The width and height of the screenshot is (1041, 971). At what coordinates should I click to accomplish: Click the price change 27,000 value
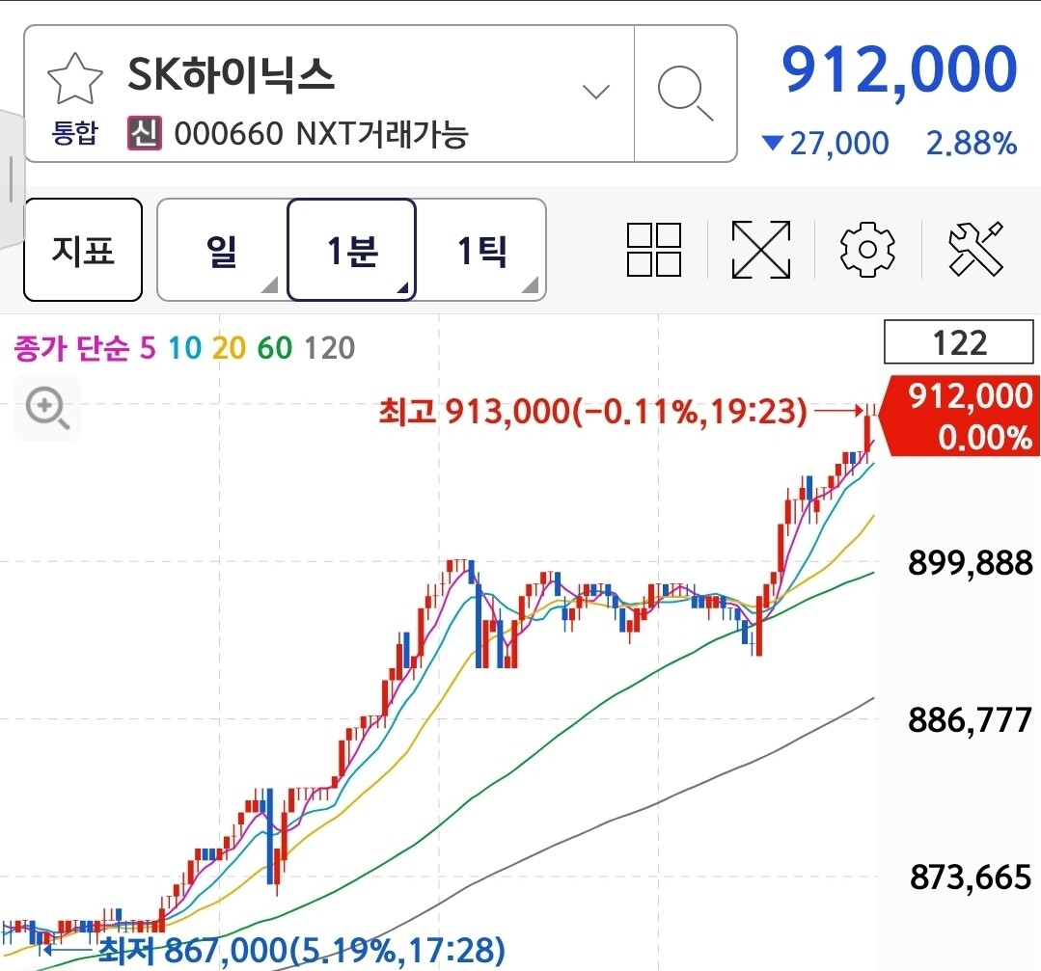(839, 143)
